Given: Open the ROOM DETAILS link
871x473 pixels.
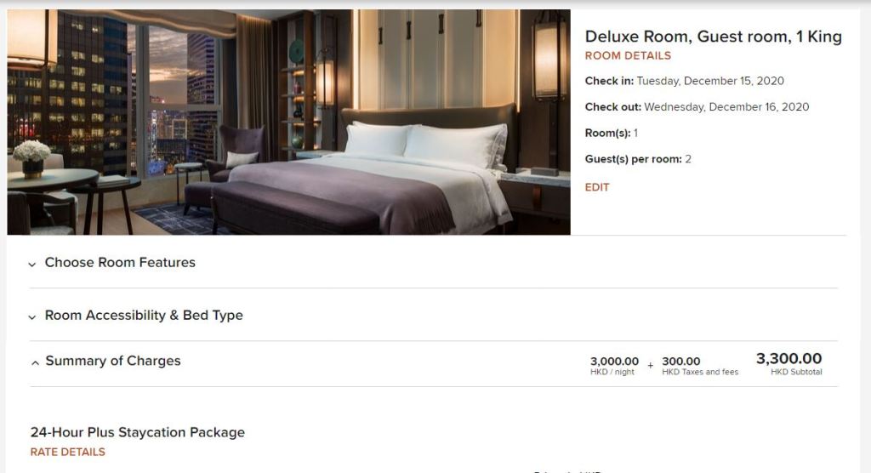Looking at the screenshot, I should click(628, 55).
